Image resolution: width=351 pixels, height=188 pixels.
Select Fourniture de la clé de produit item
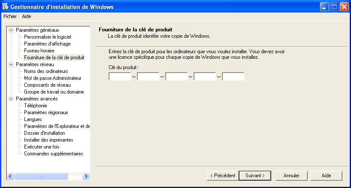click(x=54, y=58)
